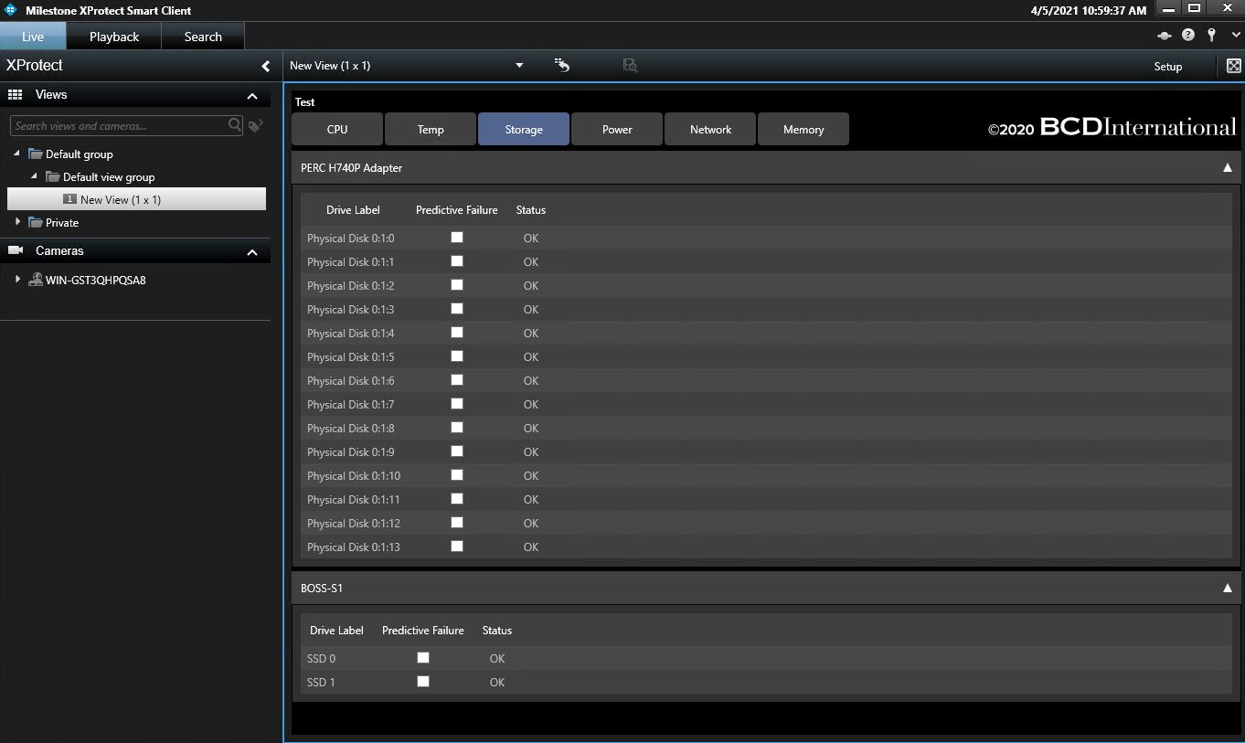Toggle Predictive Failure for Physical Disk 0:1:13
Image resolution: width=1245 pixels, height=743 pixels.
pyautogui.click(x=457, y=547)
